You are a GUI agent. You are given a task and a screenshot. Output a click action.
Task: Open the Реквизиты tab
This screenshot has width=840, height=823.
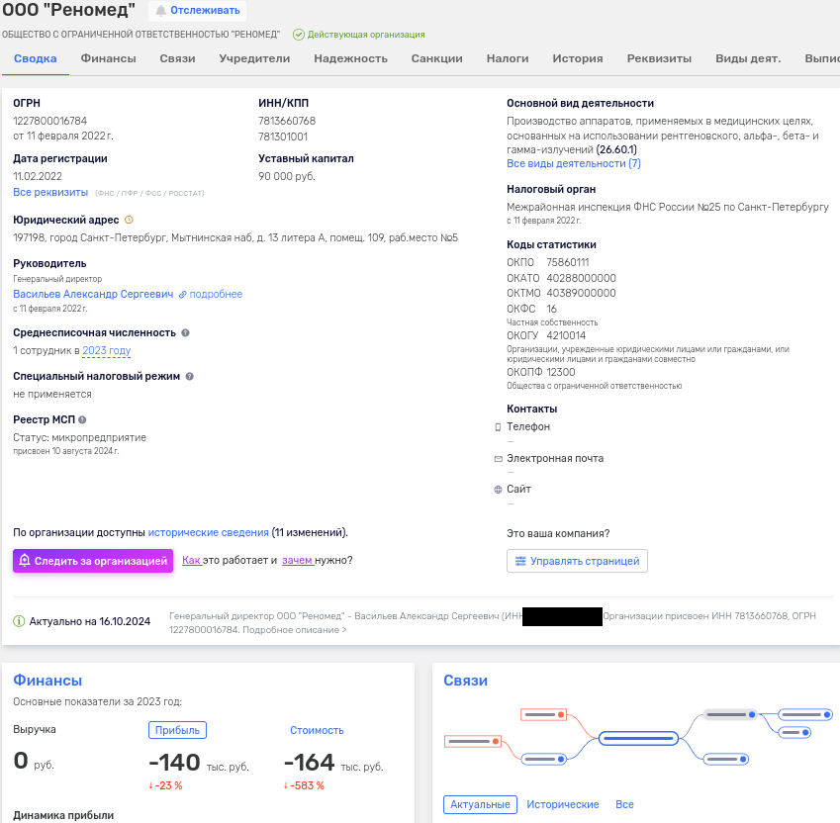(660, 58)
